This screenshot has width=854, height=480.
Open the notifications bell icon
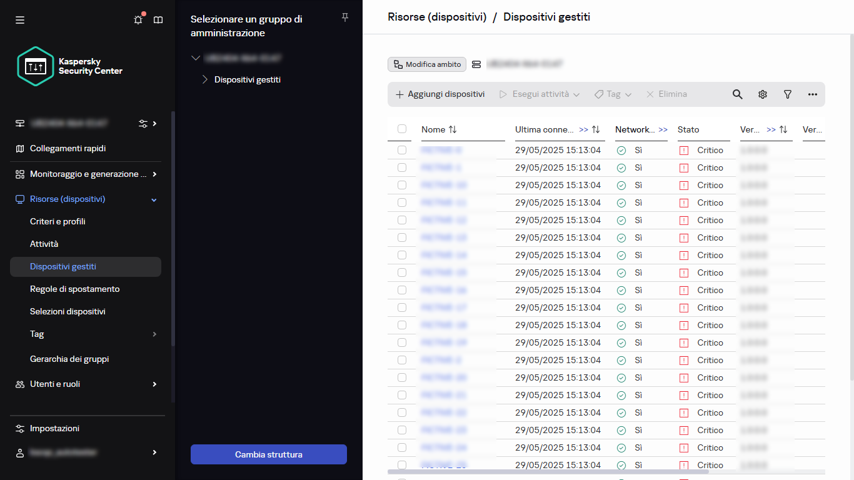(x=138, y=20)
